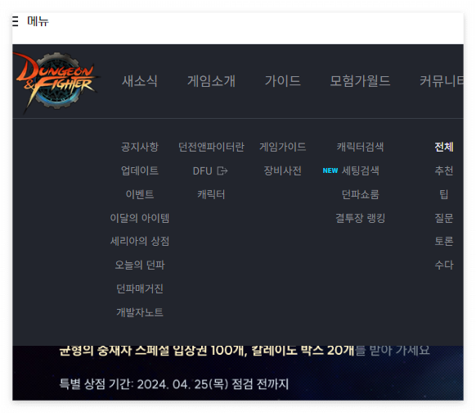
Task: Open 결투장 랭킹
Action: [x=360, y=218]
